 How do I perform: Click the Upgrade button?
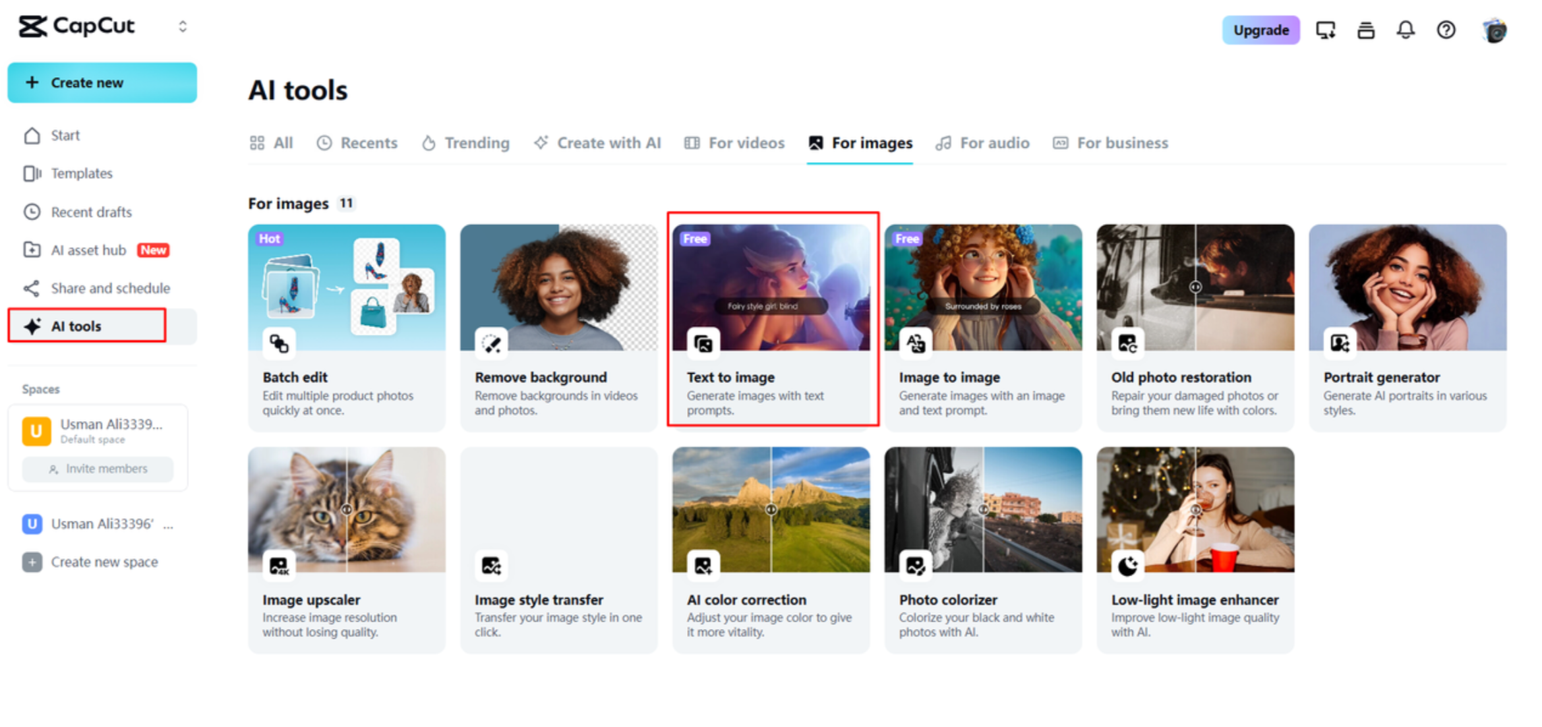click(x=1260, y=30)
